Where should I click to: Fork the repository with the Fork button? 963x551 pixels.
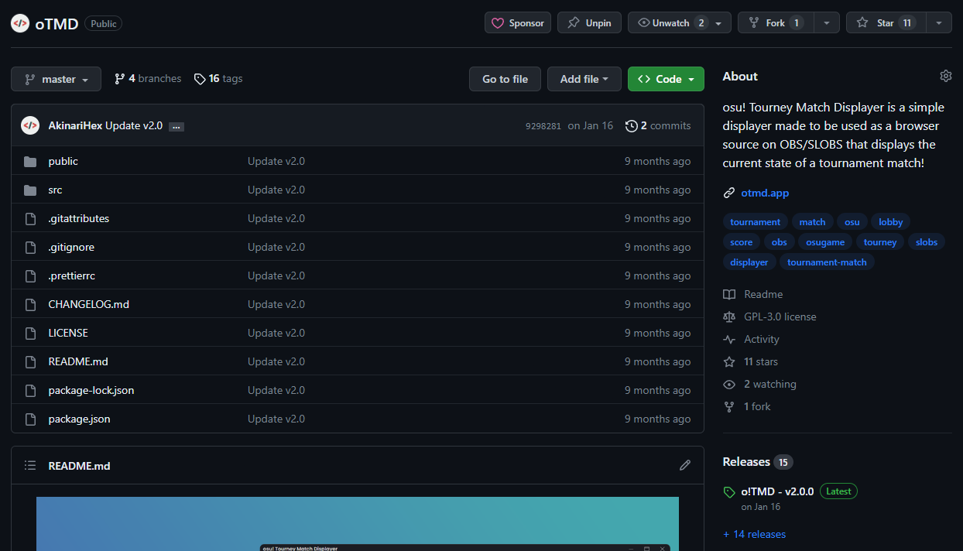tap(776, 22)
